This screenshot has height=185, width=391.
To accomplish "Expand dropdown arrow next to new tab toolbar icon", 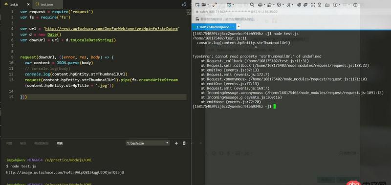I will coord(339,5).
